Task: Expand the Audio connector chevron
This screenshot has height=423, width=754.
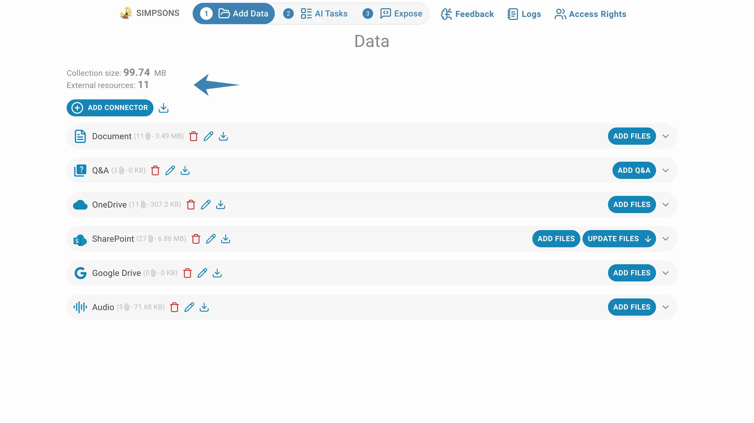Action: click(x=666, y=307)
